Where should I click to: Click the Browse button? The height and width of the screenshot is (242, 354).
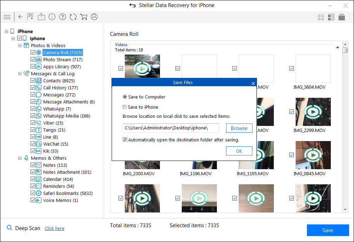(x=239, y=128)
